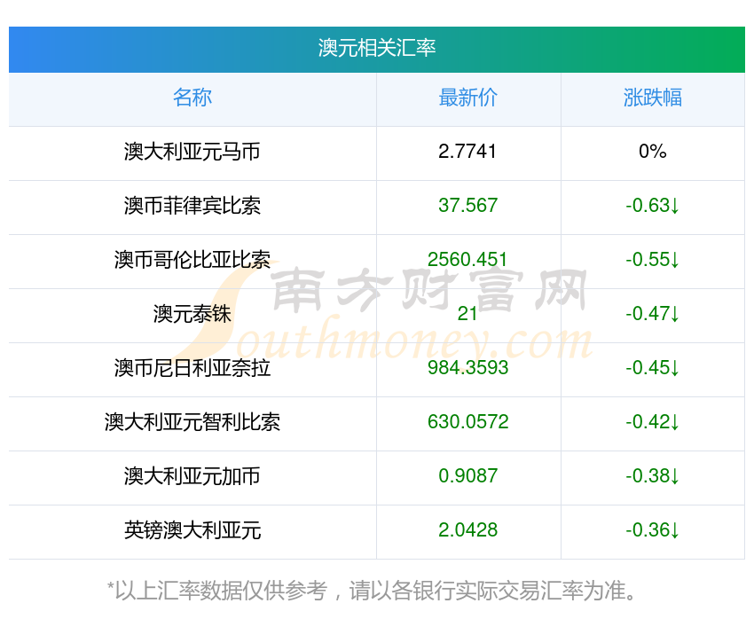Click the 2.7741 price value
The height and width of the screenshot is (619, 754).
tap(467, 152)
